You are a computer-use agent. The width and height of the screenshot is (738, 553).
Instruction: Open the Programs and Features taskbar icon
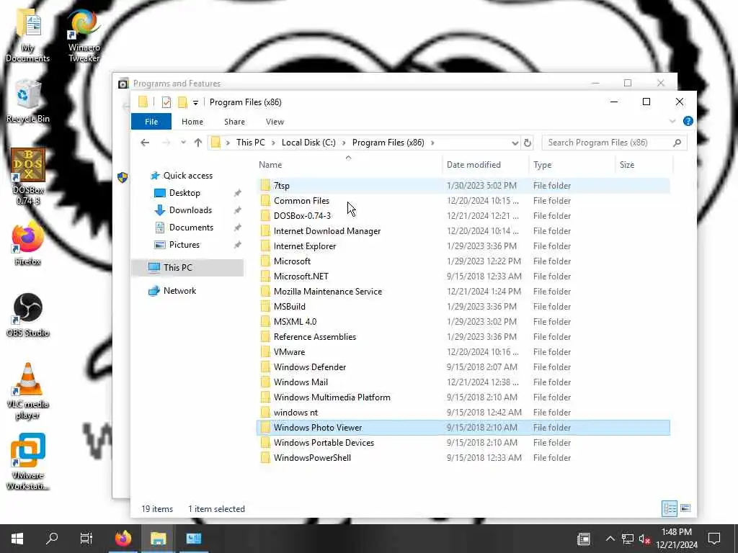pos(193,539)
